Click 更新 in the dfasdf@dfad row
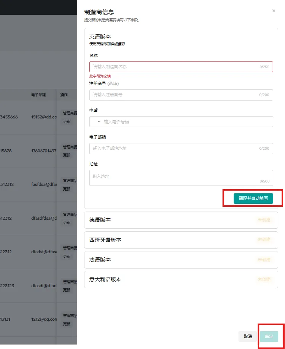 coord(67,290)
